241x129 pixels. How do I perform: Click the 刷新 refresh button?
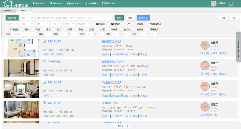224,18
